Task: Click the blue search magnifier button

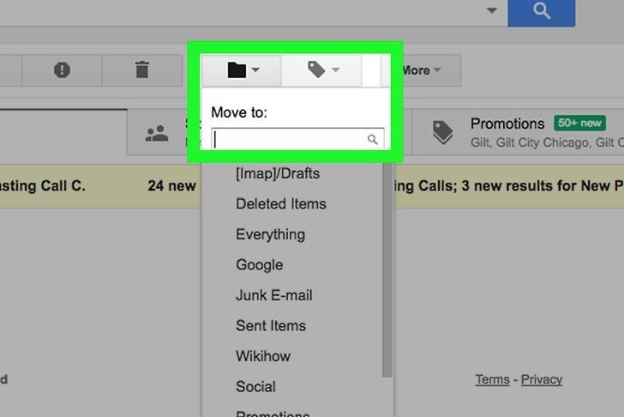Action: [541, 13]
